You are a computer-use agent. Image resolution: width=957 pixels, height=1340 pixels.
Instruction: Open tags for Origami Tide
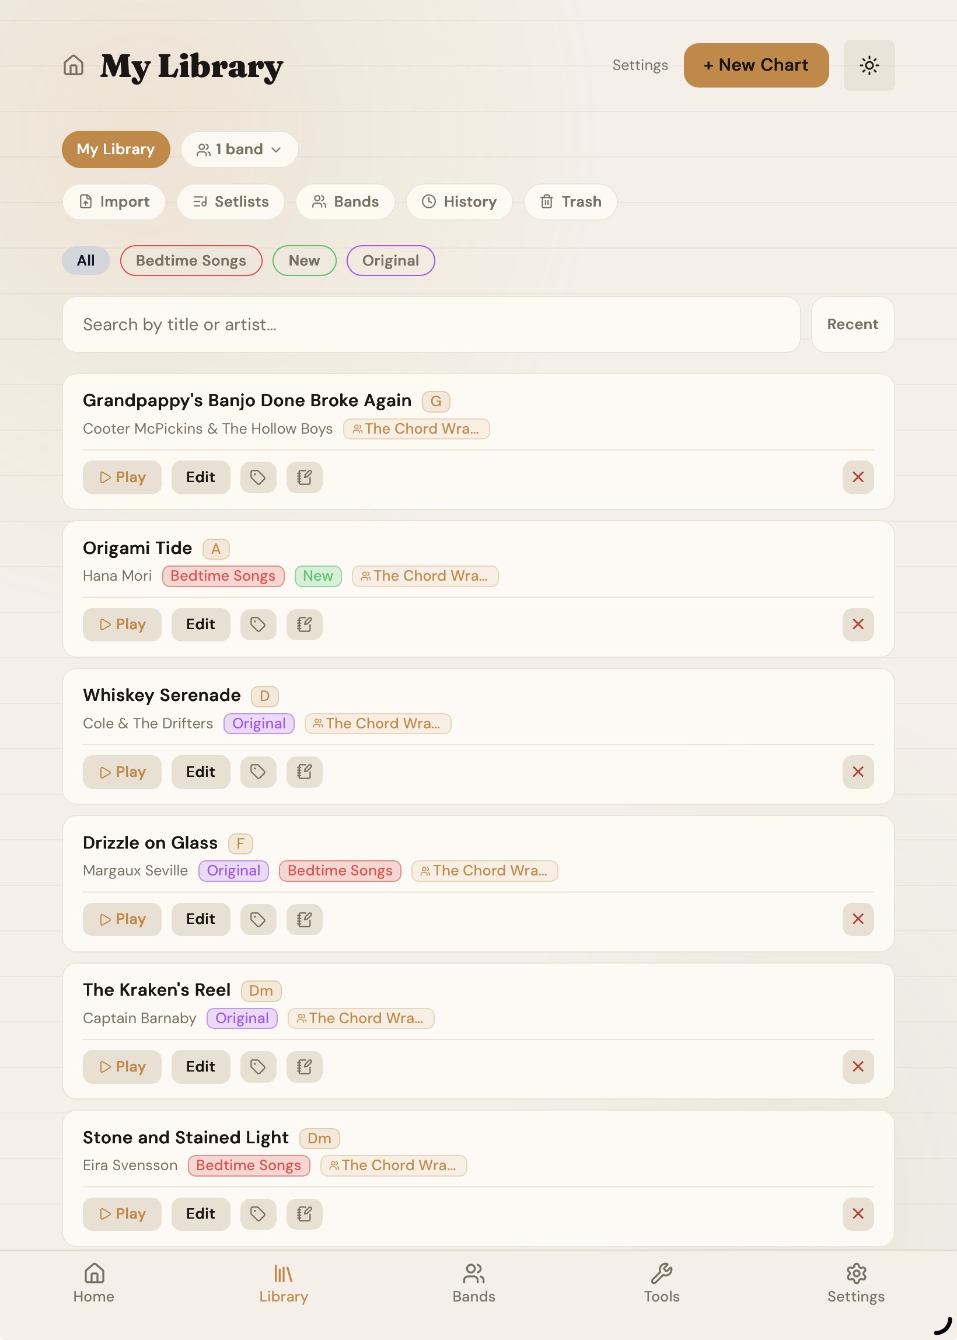(258, 624)
